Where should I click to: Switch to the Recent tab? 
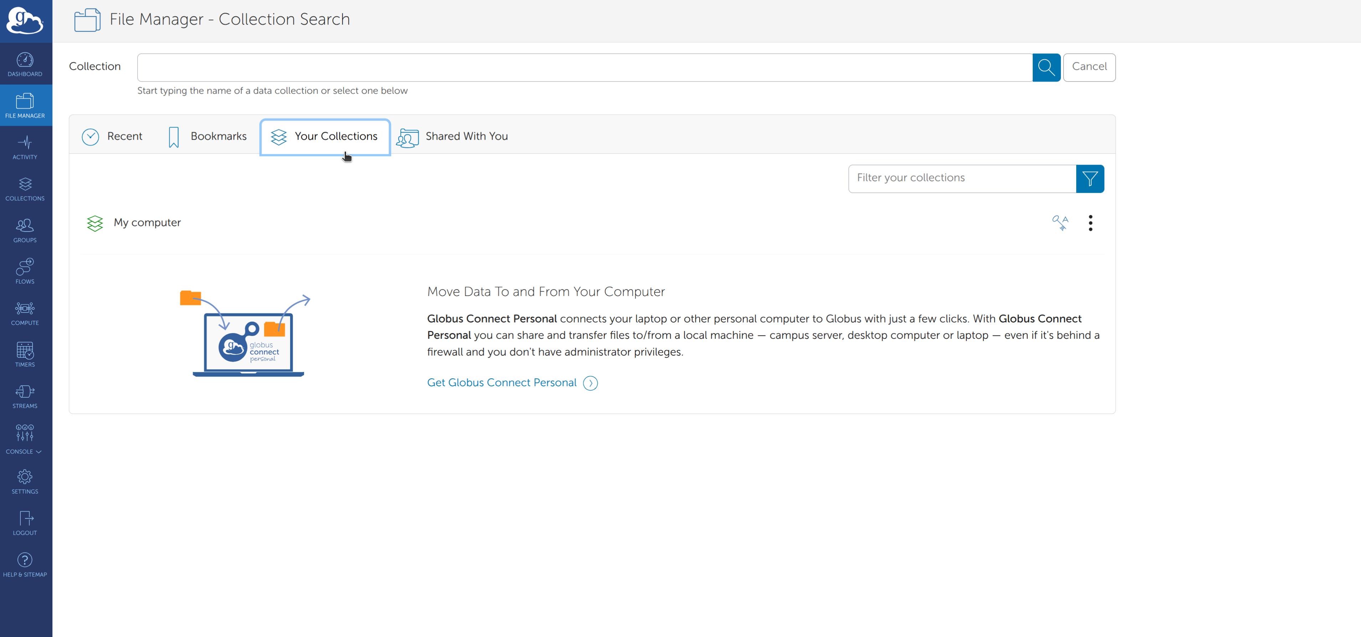click(x=112, y=137)
